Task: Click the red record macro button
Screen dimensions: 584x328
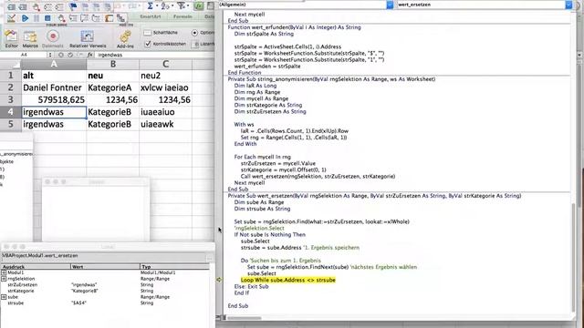Action: click(x=53, y=36)
